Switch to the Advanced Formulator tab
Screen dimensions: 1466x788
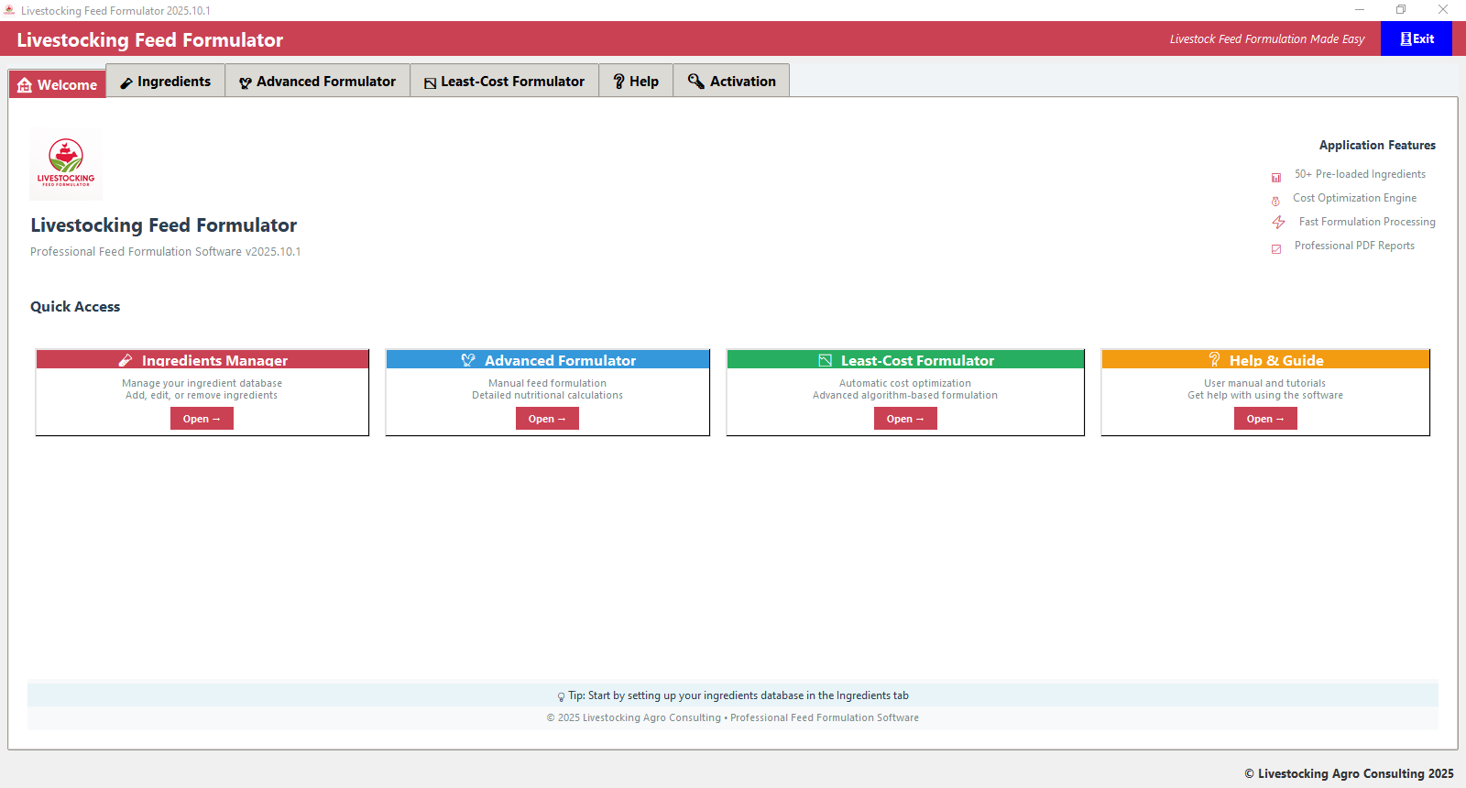(x=317, y=82)
